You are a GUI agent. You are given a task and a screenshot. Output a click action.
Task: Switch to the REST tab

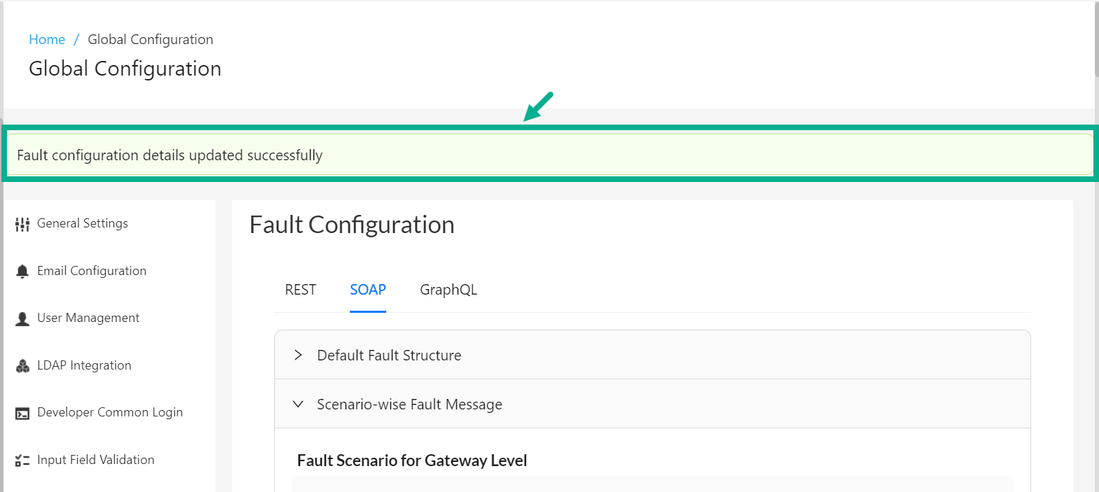[300, 289]
